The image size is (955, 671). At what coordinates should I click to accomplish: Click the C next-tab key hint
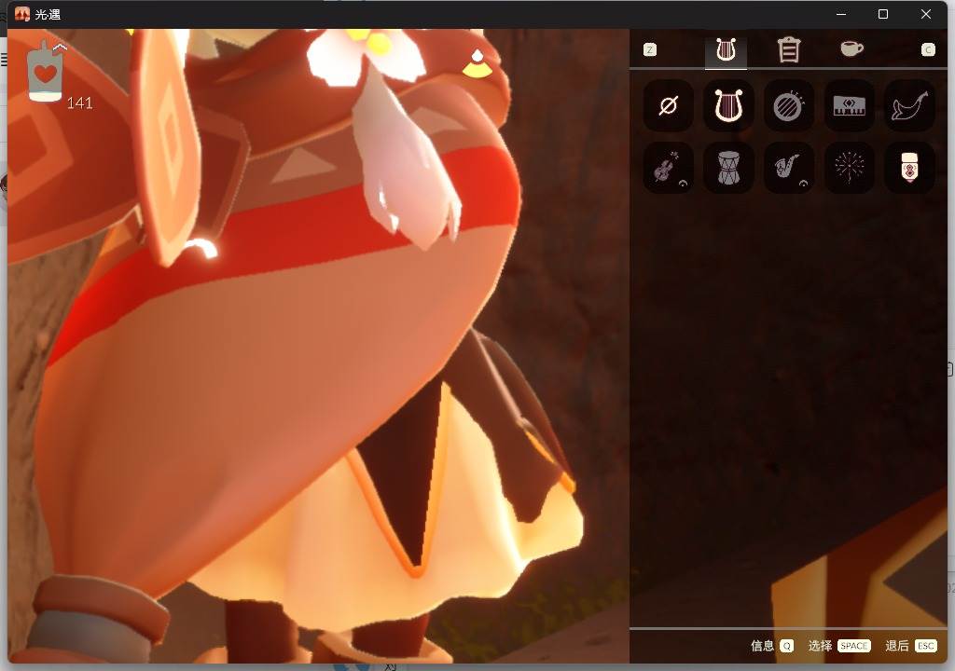click(928, 50)
